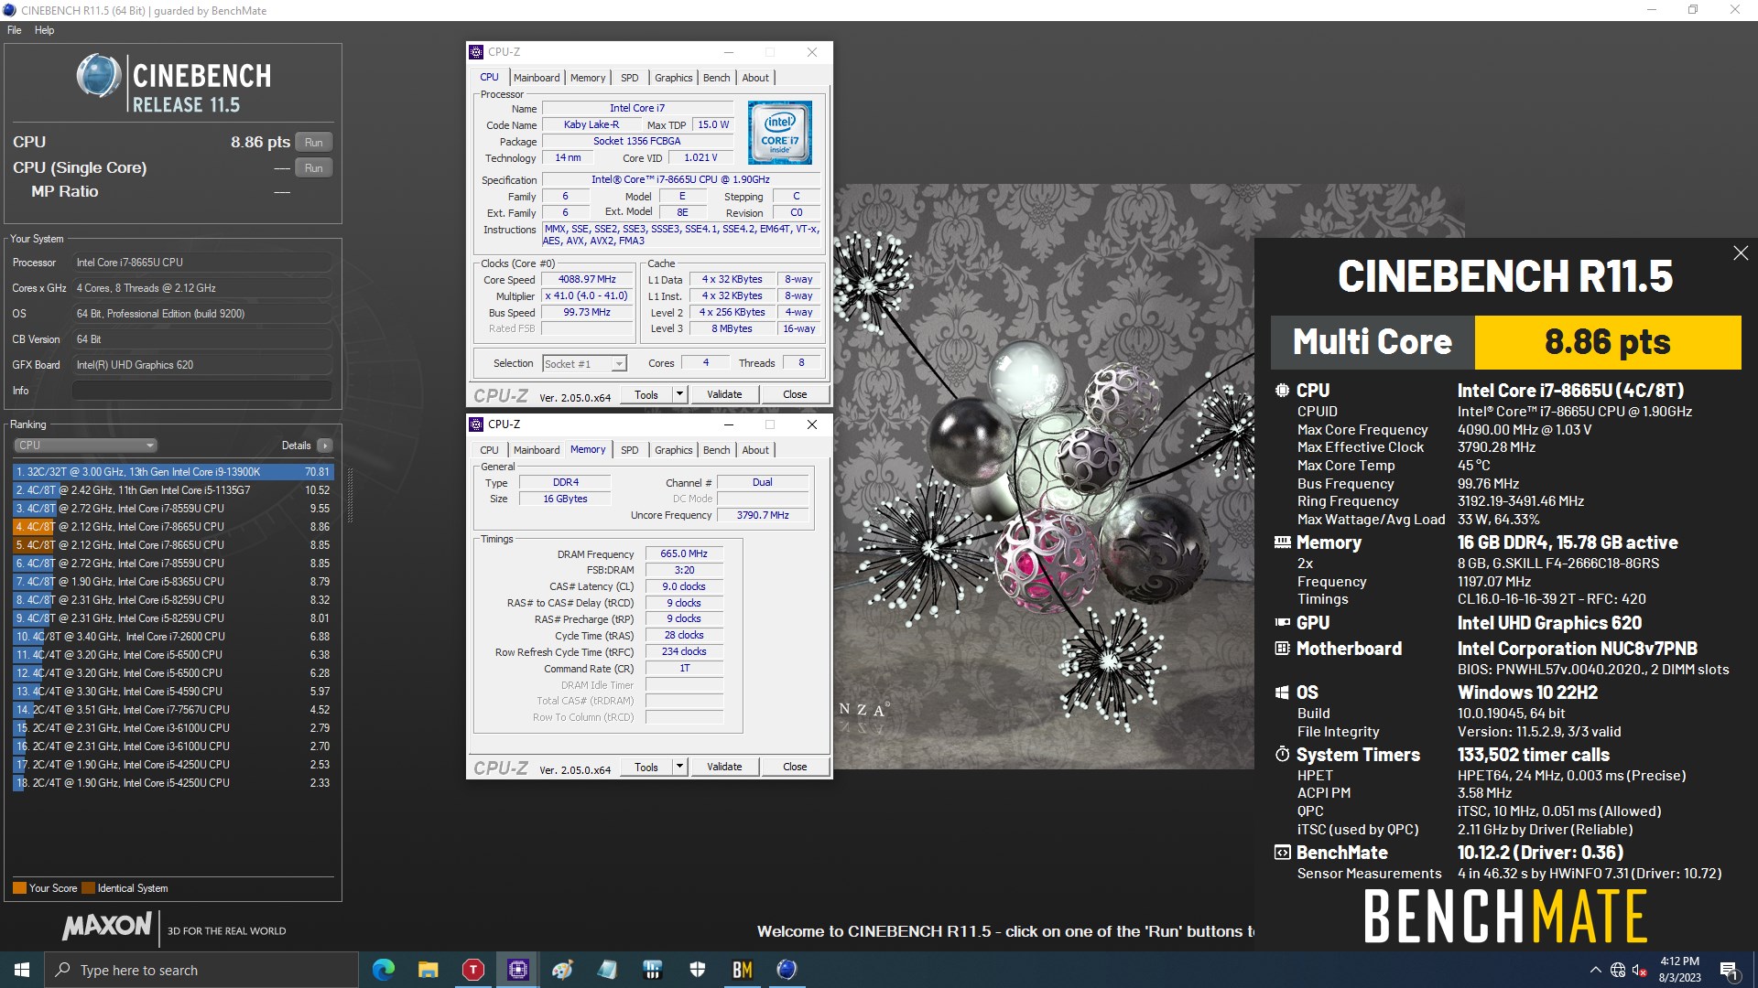
Task: Click the taskbar search box
Action: [x=201, y=970]
